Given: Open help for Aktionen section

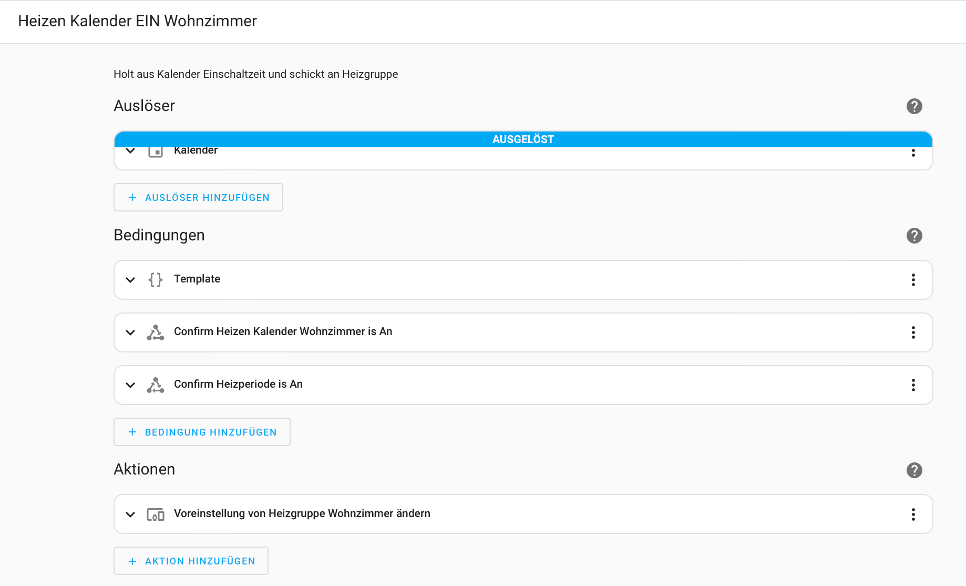Looking at the screenshot, I should pos(914,470).
